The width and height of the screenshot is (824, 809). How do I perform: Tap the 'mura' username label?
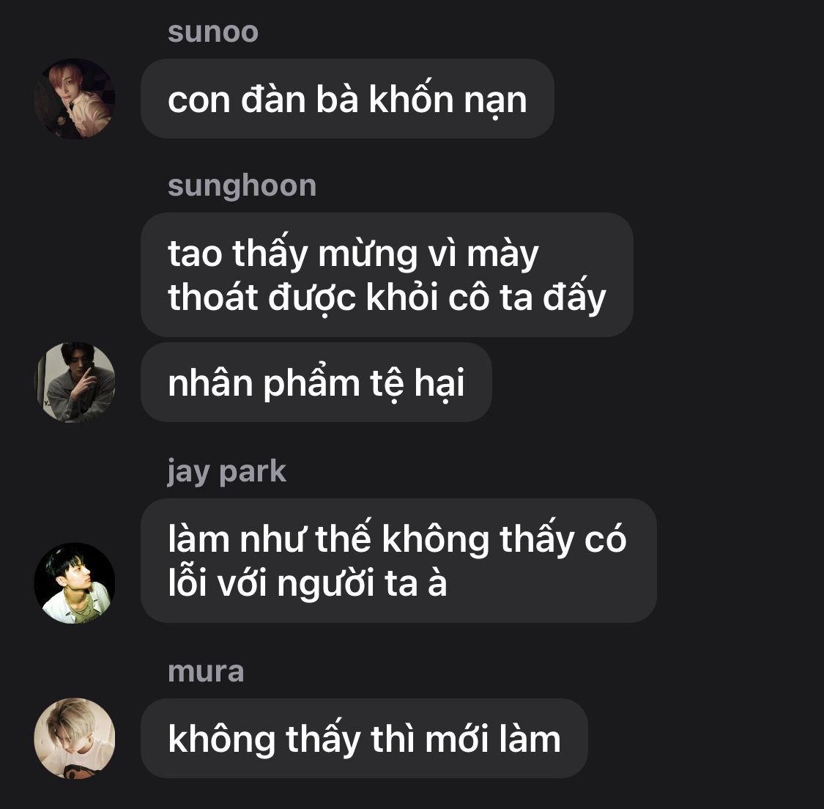pyautogui.click(x=206, y=672)
